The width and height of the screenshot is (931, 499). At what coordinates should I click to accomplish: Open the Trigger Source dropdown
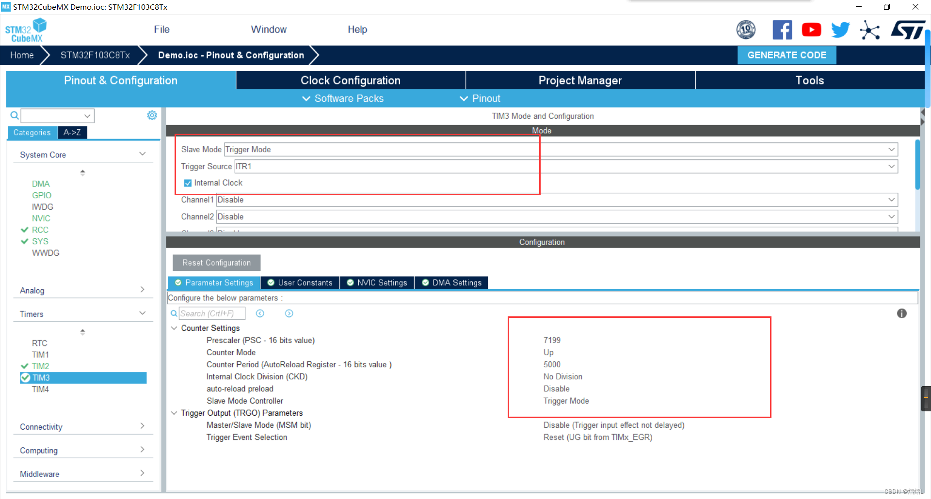pos(566,166)
